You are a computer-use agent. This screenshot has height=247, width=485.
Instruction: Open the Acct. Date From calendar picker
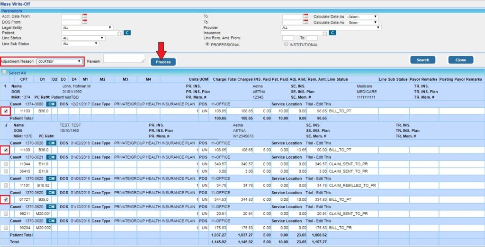[x=85, y=17]
